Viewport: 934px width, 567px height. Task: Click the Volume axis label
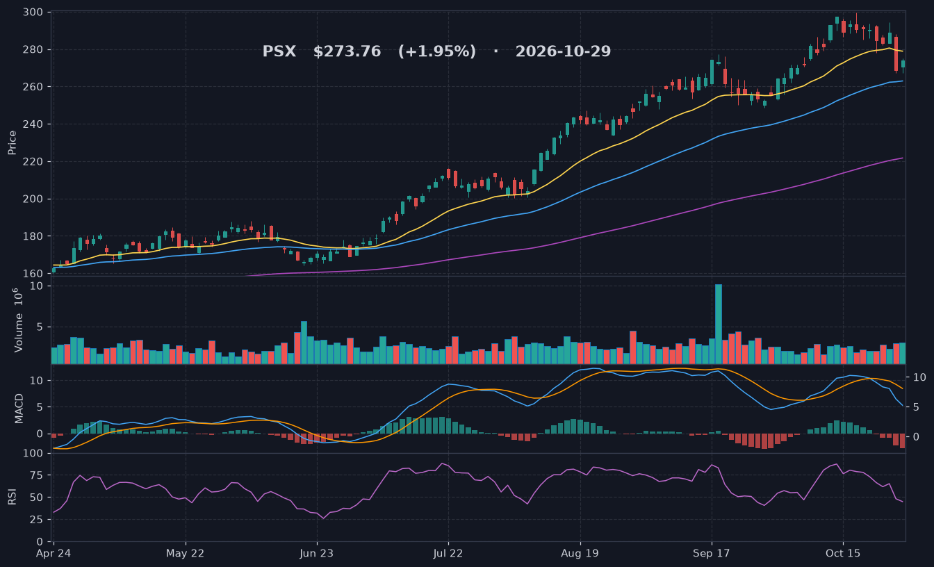point(19,320)
